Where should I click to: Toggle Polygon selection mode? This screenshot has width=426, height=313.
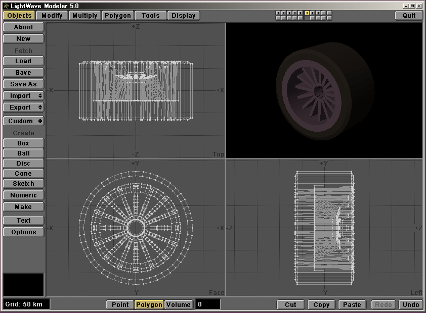pos(149,304)
